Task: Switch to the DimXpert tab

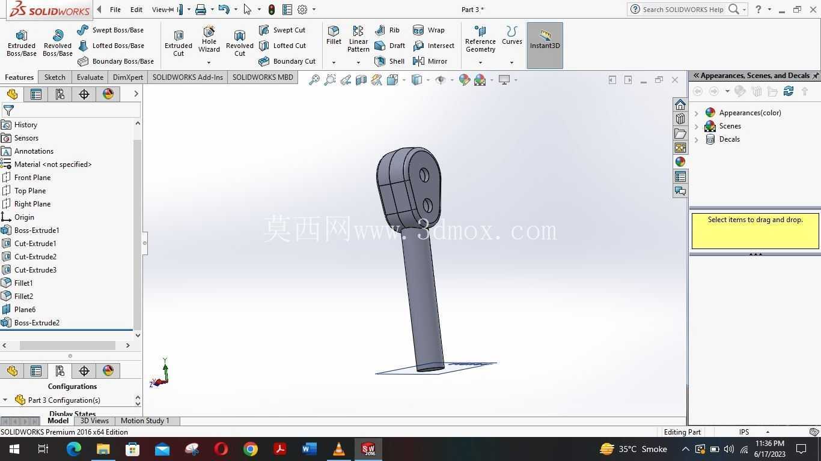Action: click(128, 77)
